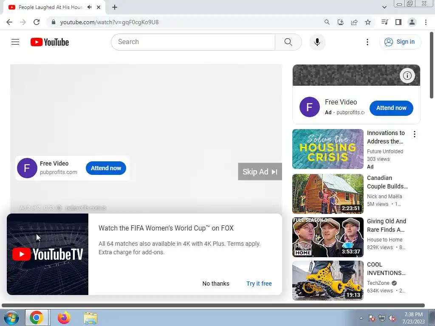Screen dimensions: 435x326
Task: Click the Giving Old And Rare Finds title
Action: click(386, 225)
